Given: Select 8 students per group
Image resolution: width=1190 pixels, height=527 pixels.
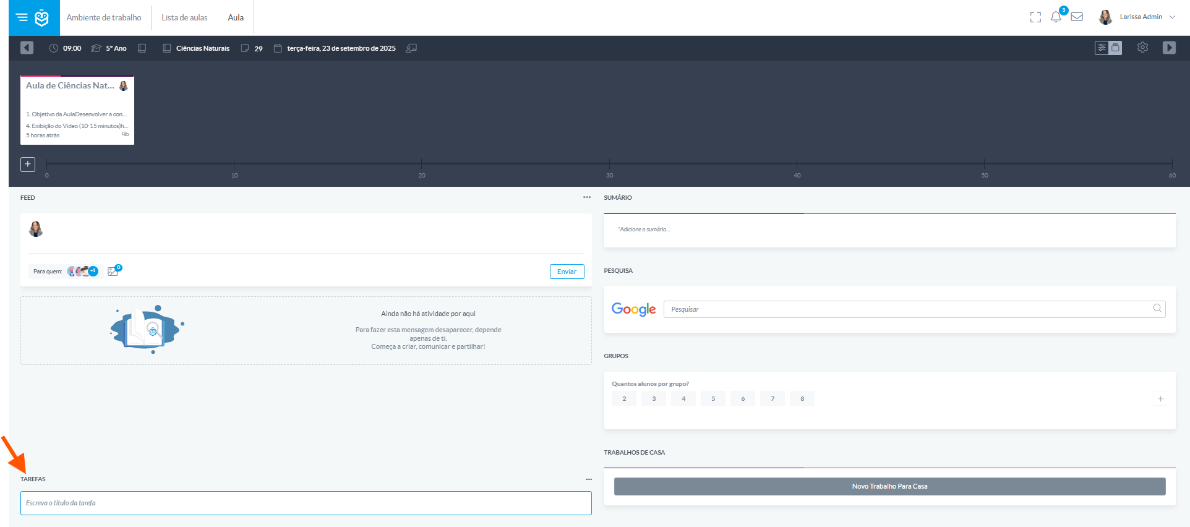Looking at the screenshot, I should [802, 398].
